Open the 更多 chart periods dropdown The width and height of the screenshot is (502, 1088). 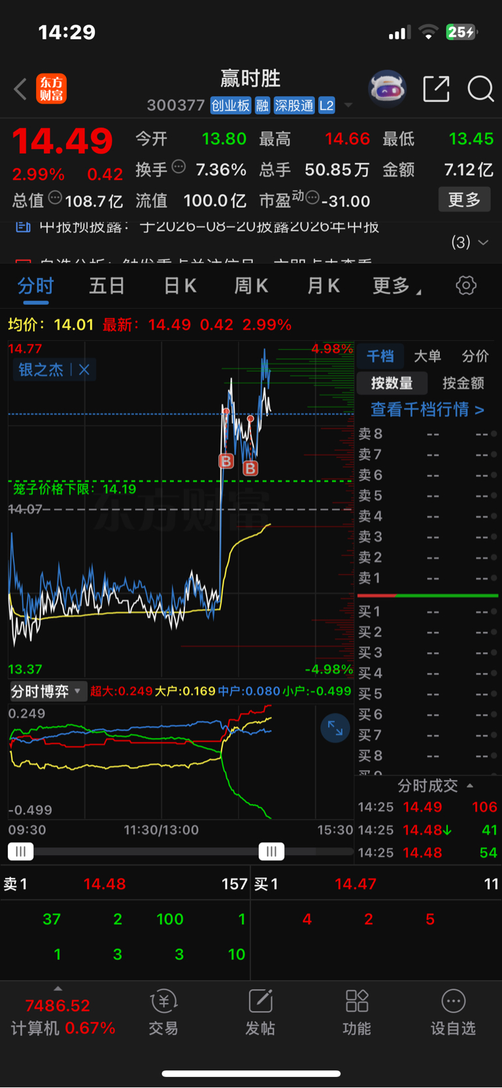pyautogui.click(x=396, y=286)
